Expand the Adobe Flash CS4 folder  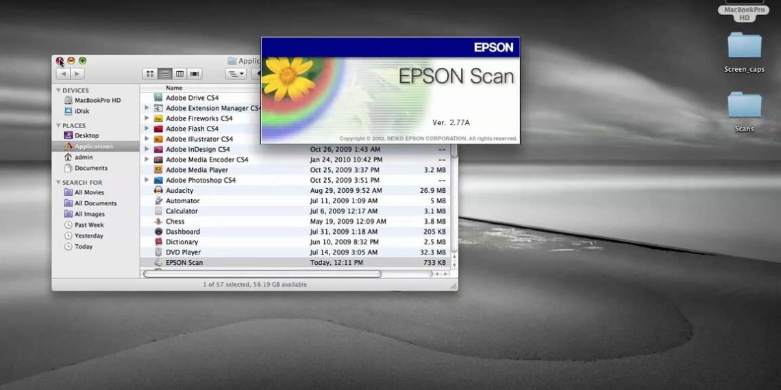click(147, 129)
